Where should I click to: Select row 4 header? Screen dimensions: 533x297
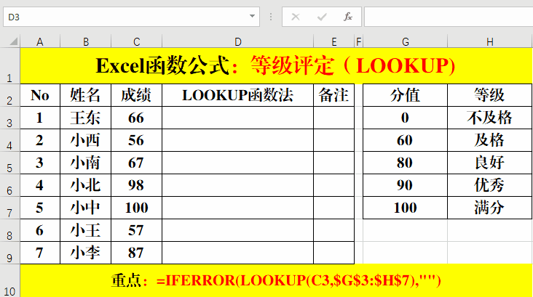click(10, 140)
